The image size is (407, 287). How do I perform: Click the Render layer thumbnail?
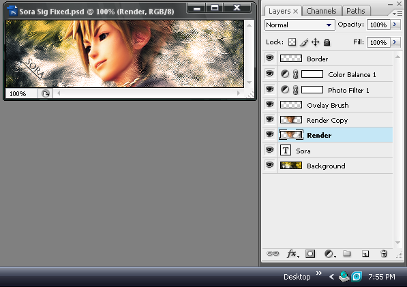291,135
